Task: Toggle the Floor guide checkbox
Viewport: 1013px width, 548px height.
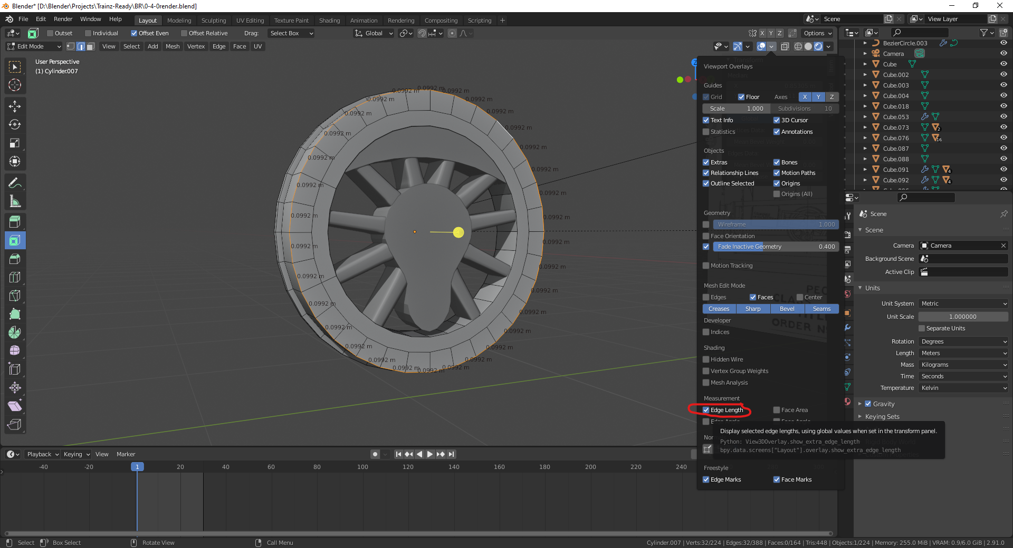Action: pyautogui.click(x=741, y=97)
